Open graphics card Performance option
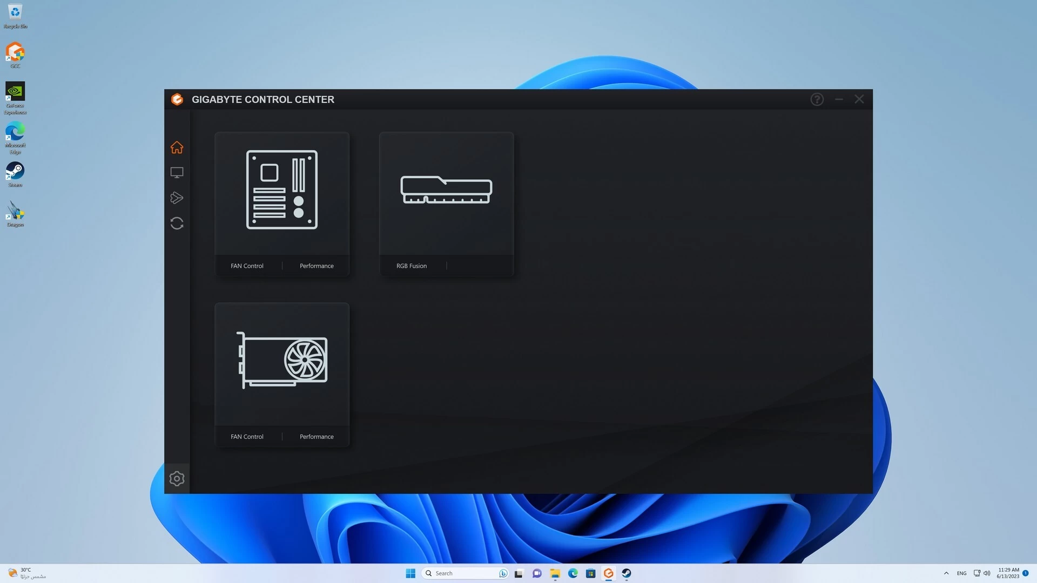 pos(317,437)
